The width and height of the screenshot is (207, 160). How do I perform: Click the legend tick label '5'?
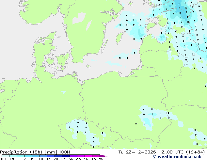point(32,159)
